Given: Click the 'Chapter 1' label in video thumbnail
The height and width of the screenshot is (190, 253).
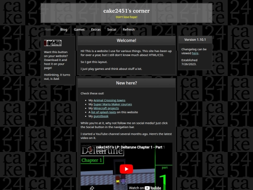Looking at the screenshot, I should coord(92,160).
